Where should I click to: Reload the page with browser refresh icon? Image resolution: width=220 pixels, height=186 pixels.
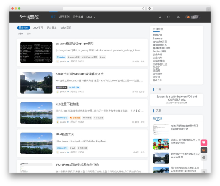(x=143, y=8)
